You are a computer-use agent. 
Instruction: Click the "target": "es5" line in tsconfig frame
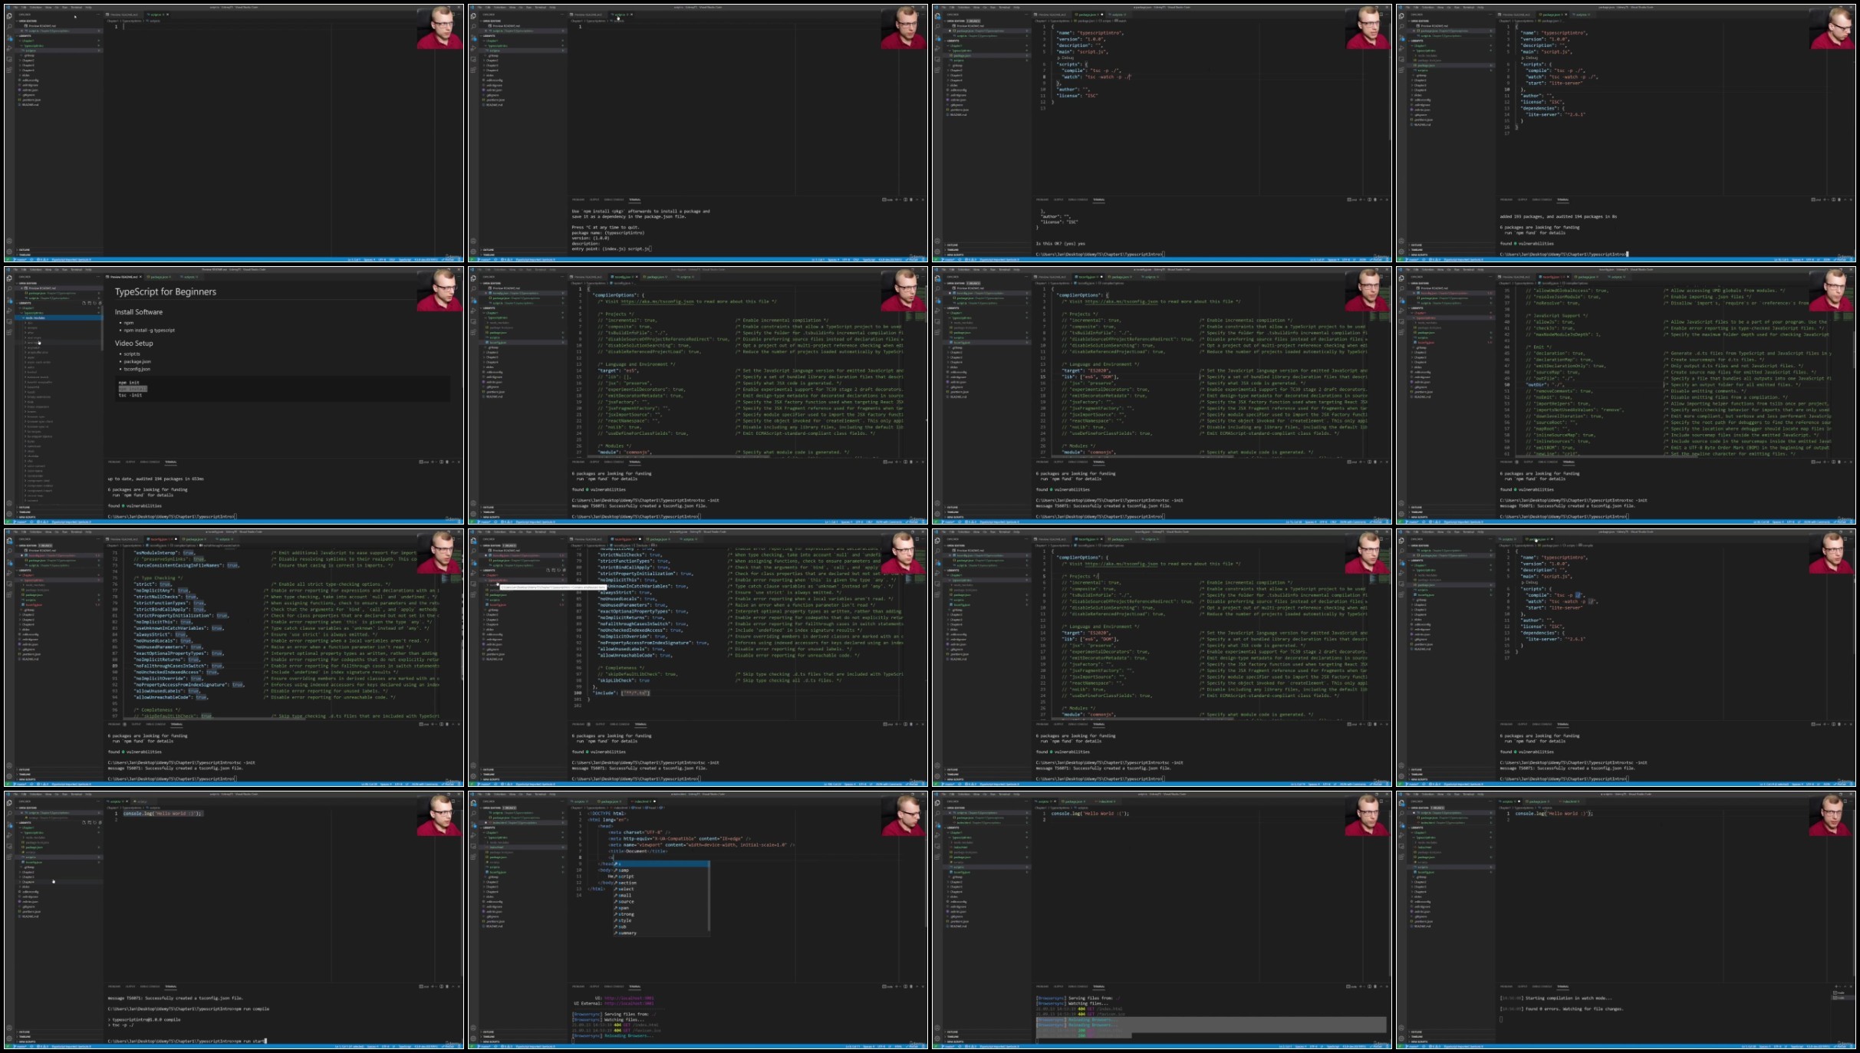pyautogui.click(x=618, y=370)
